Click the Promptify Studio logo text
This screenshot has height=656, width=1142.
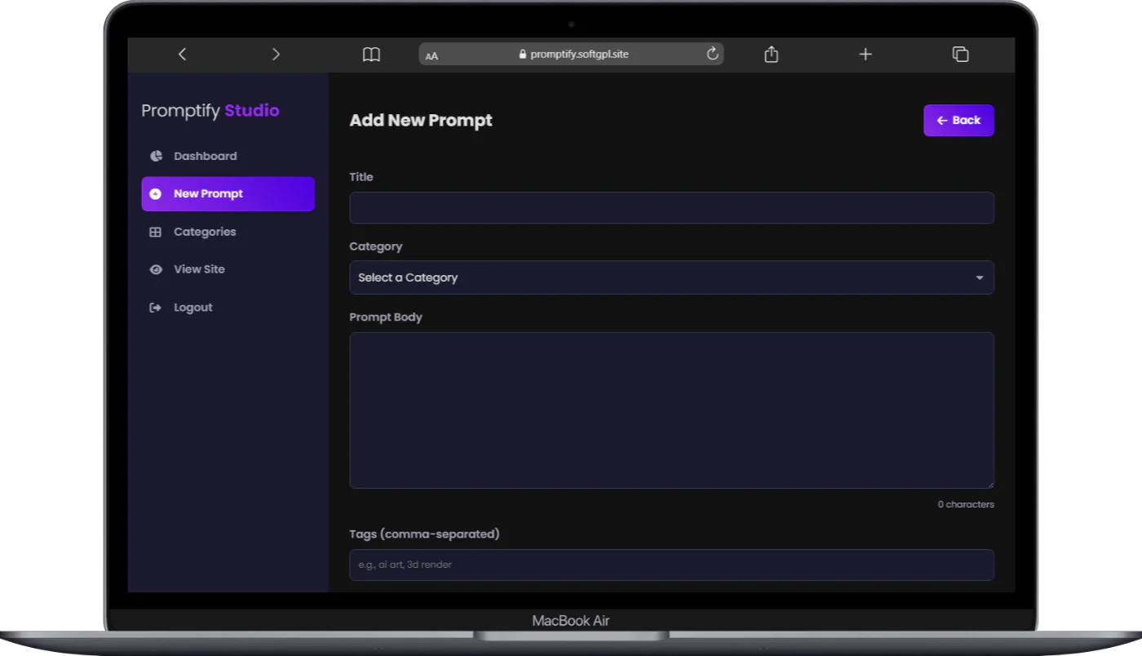pyautogui.click(x=210, y=111)
